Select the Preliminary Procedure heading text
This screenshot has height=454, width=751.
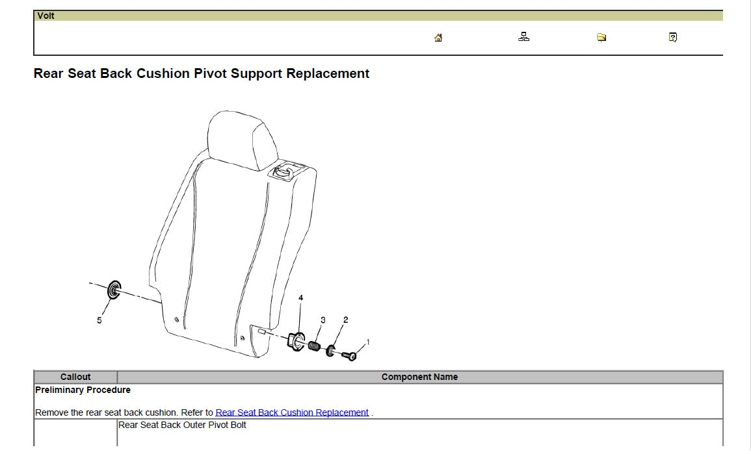[x=83, y=390]
